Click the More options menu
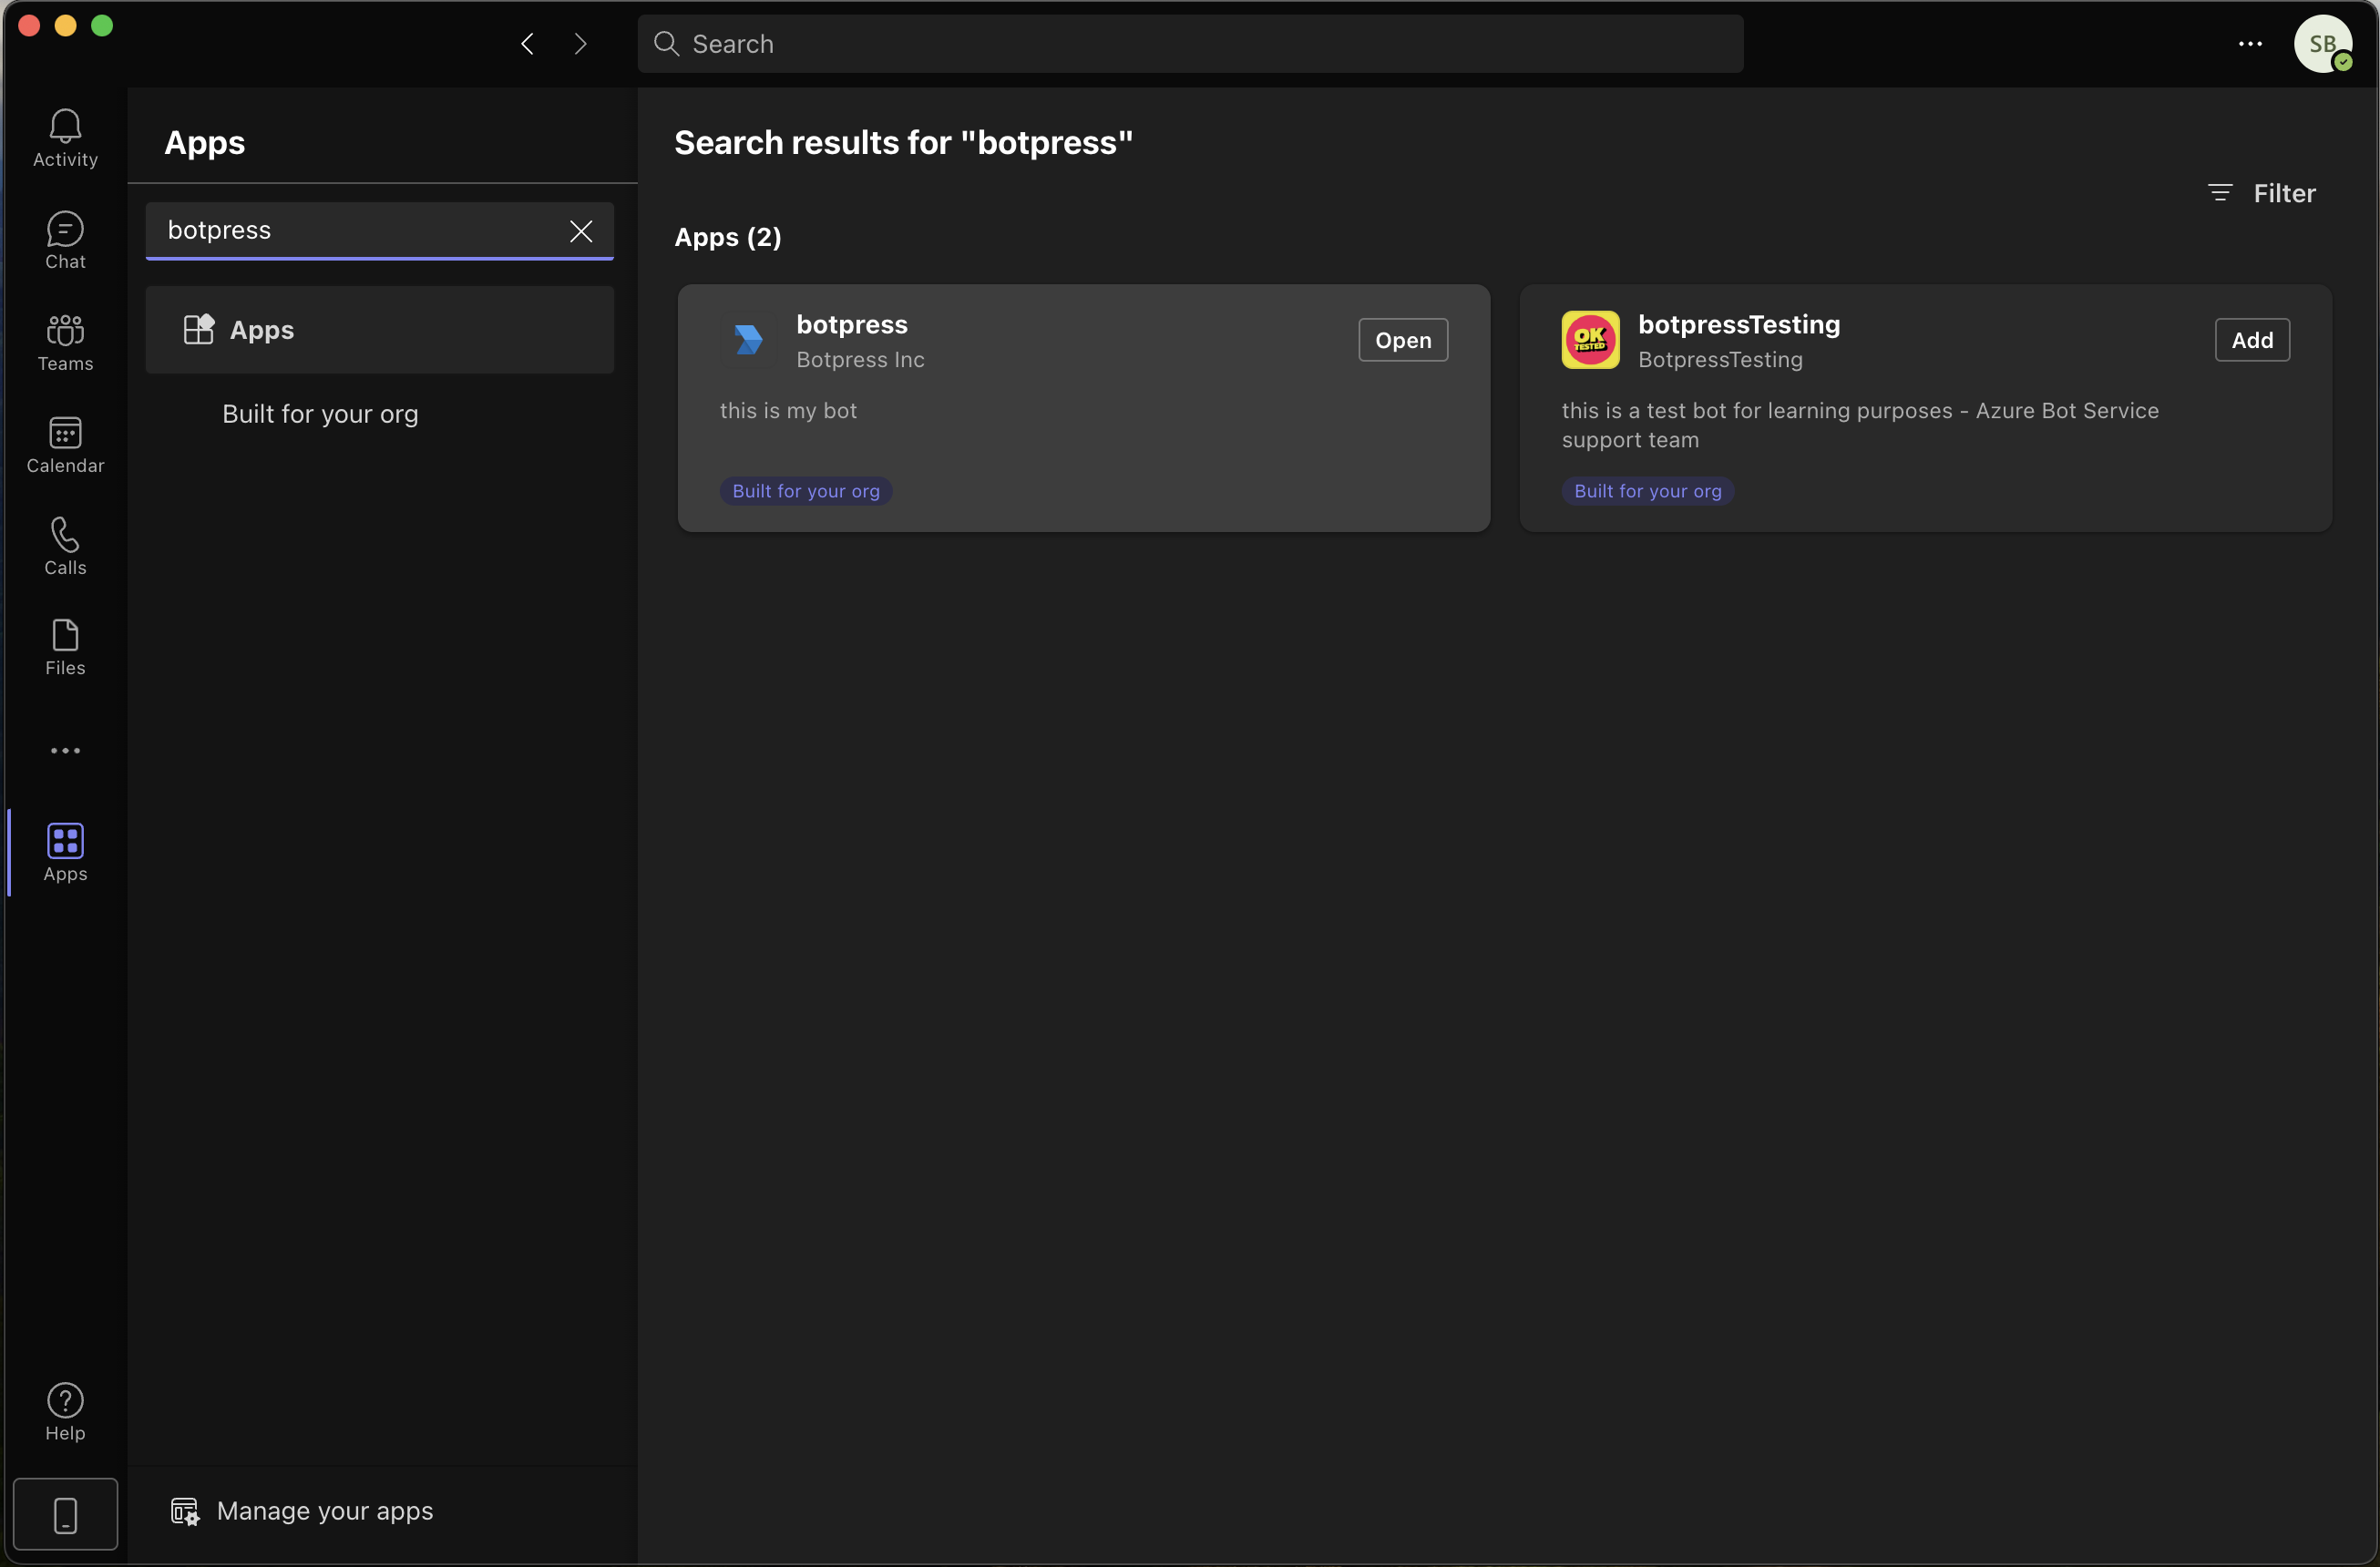 pos(2251,44)
